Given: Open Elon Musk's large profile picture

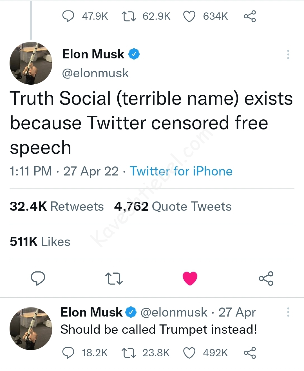Looking at the screenshot, I should click(31, 63).
